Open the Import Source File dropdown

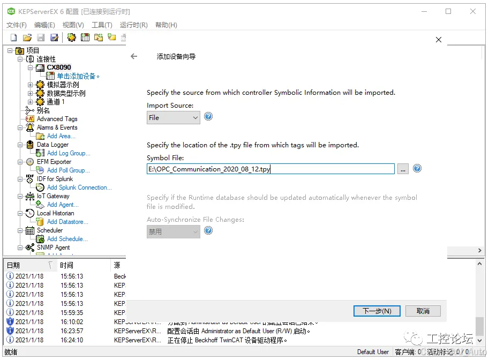174,118
